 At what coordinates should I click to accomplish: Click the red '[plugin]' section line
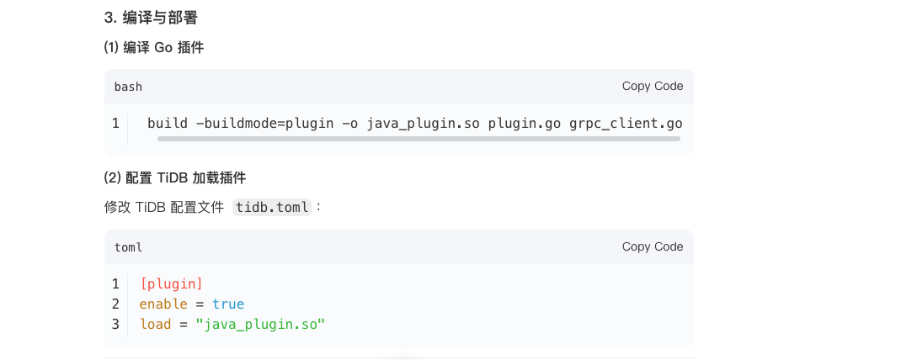pos(171,283)
